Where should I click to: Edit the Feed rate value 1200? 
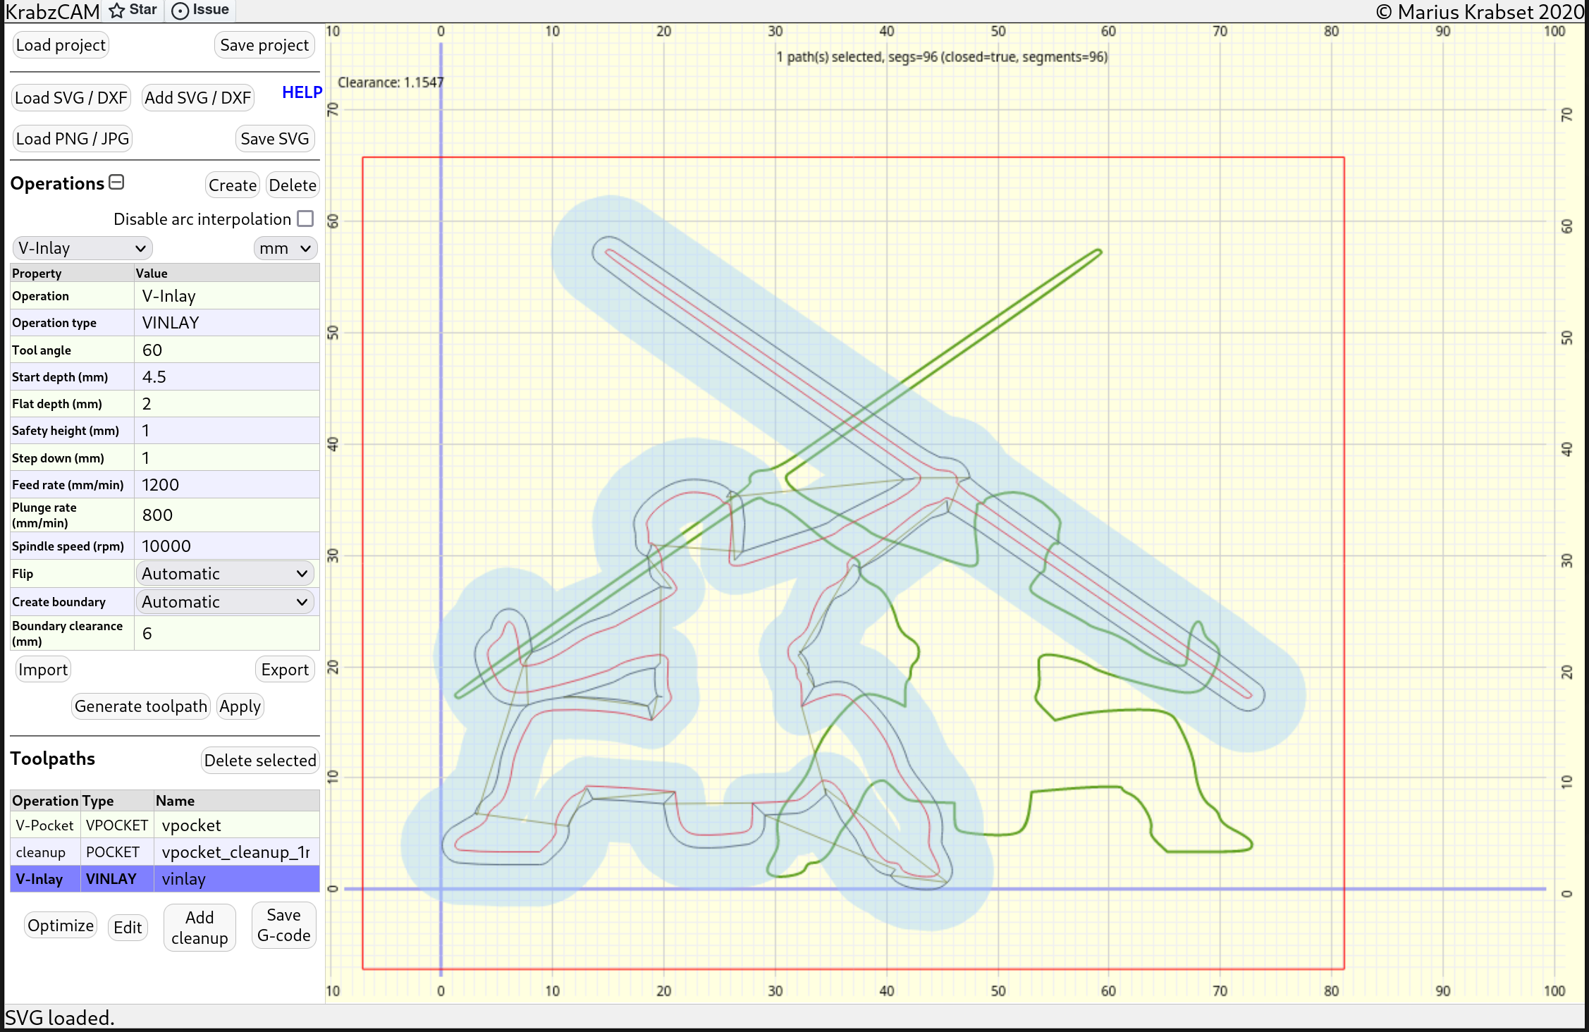point(227,485)
